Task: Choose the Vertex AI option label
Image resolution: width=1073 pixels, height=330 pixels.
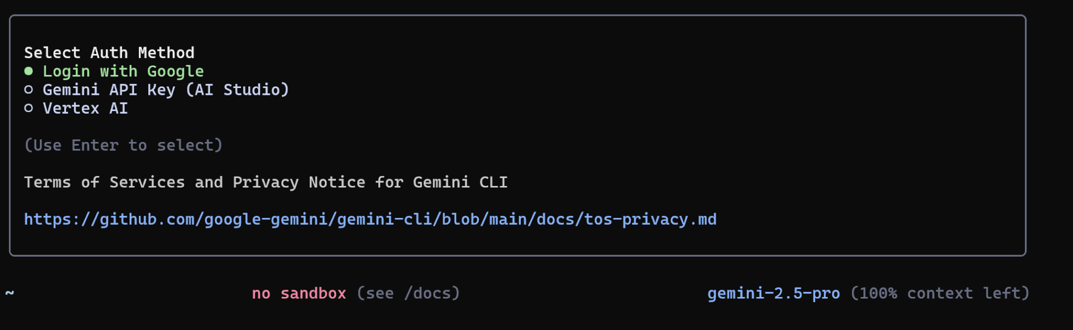Action: [85, 108]
